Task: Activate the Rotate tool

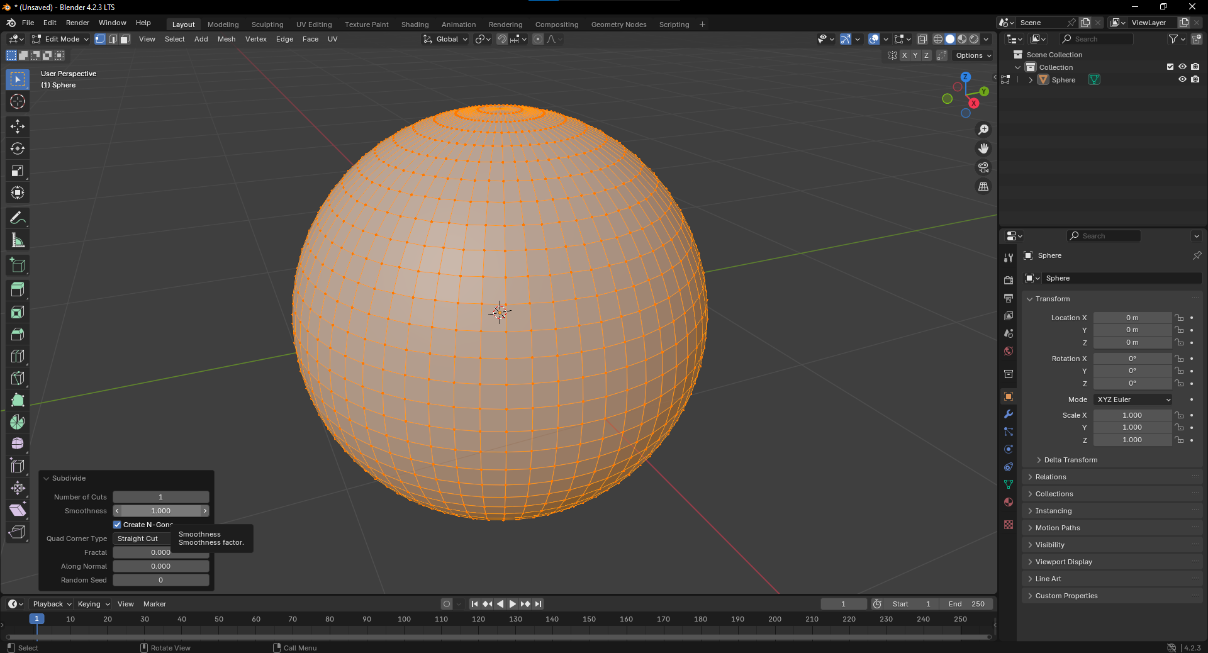Action: [x=17, y=148]
